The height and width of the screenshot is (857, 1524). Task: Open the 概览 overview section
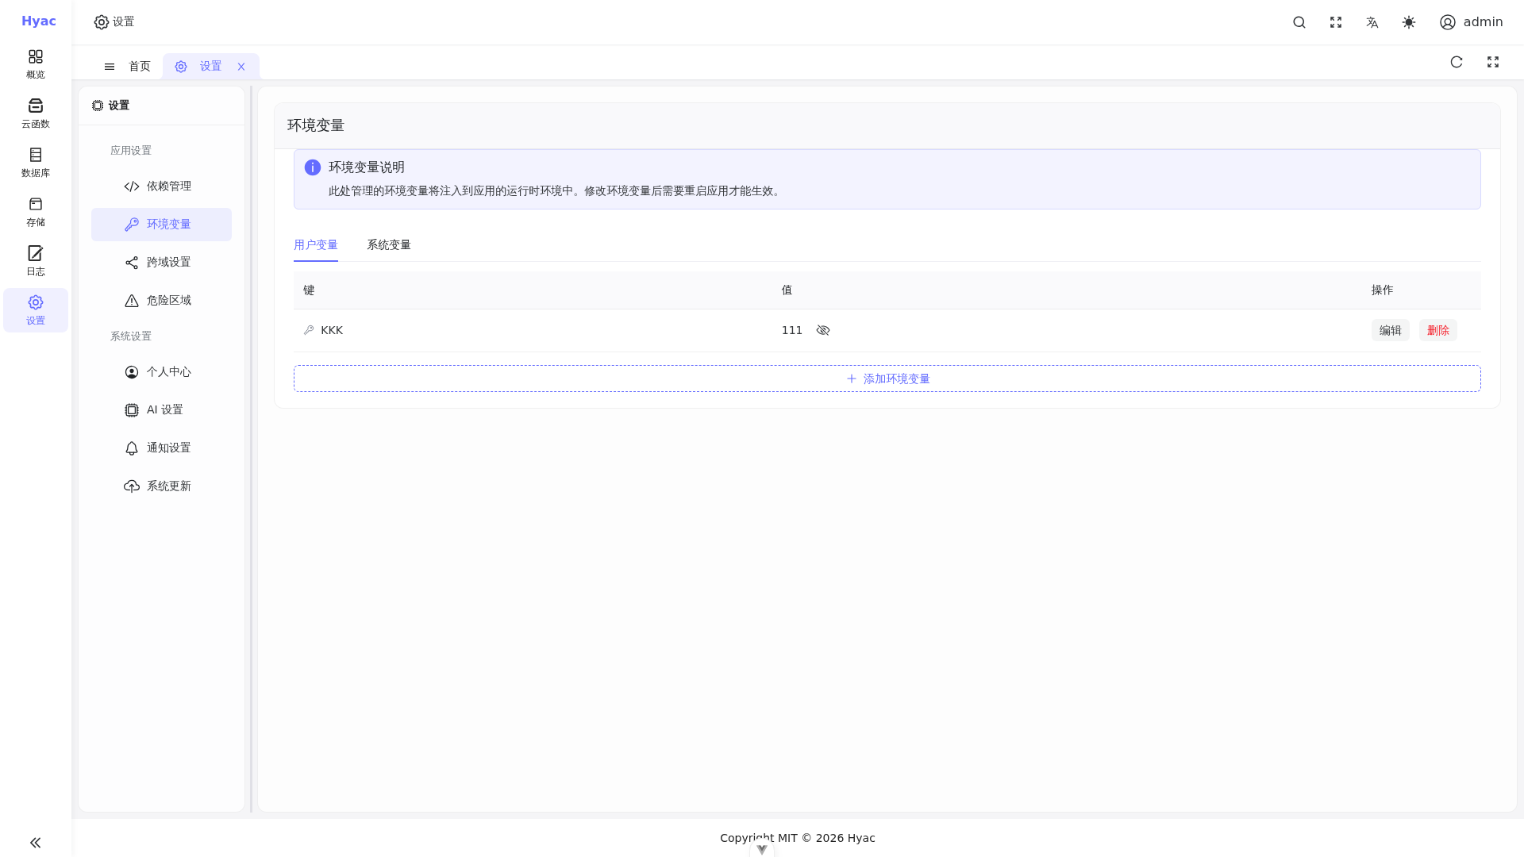[x=36, y=64]
